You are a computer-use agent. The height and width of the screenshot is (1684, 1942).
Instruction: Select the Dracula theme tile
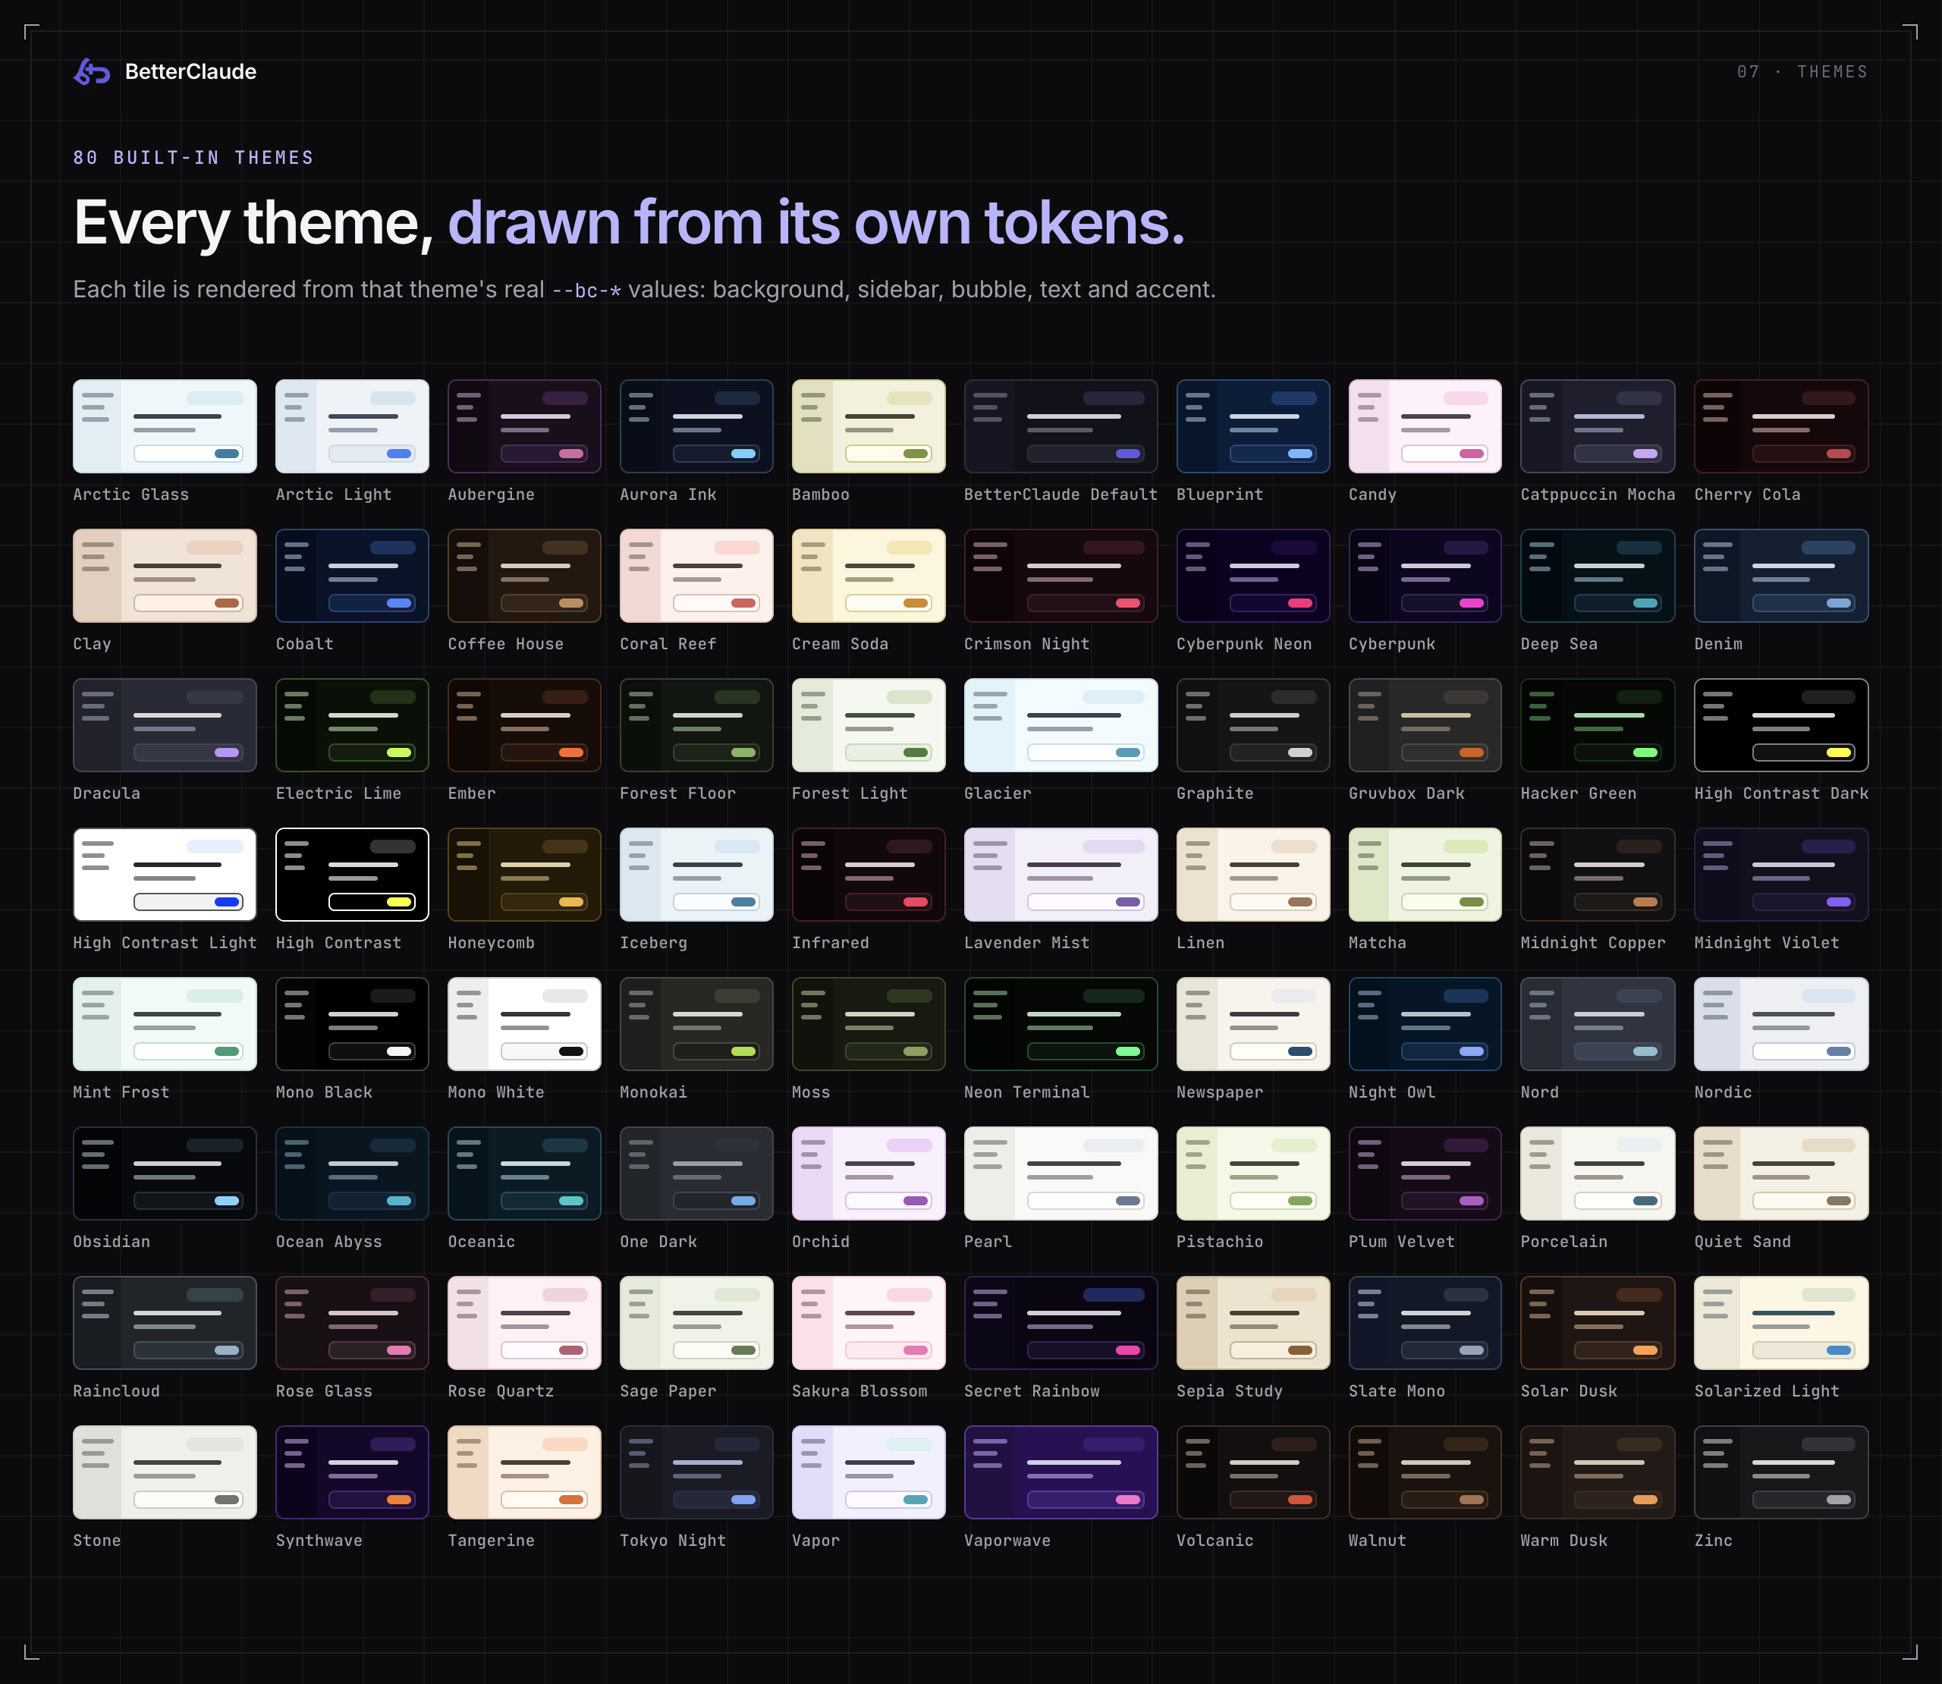tap(165, 724)
